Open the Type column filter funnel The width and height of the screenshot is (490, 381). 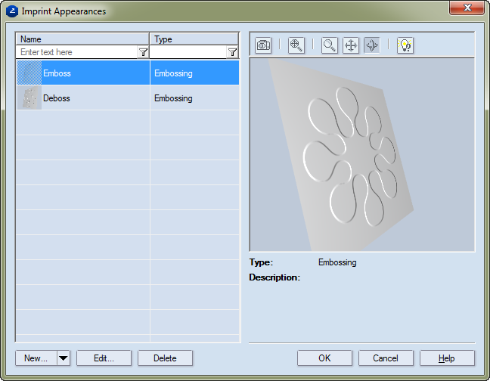[232, 52]
